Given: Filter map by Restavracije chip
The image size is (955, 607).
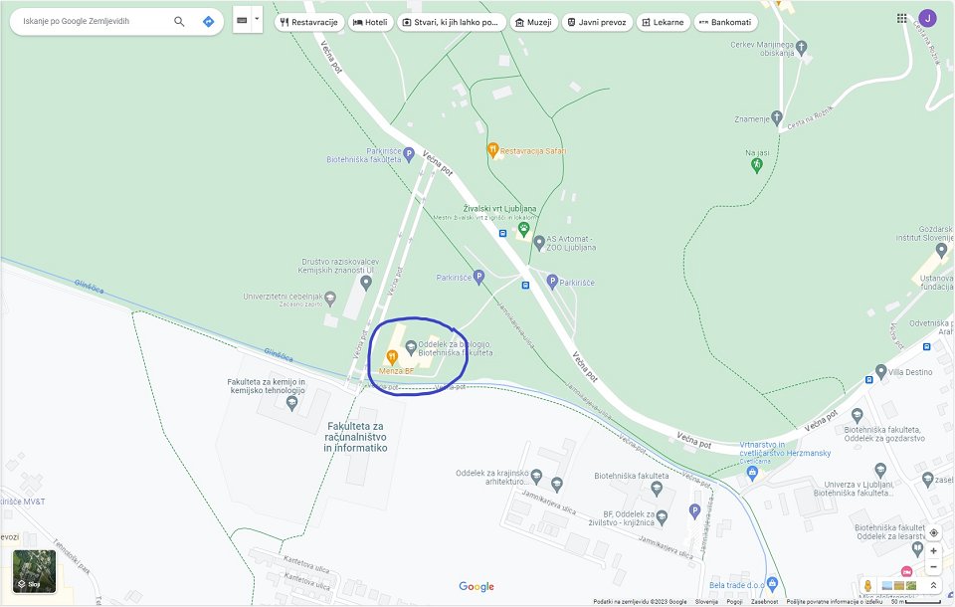Looking at the screenshot, I should 309,22.
